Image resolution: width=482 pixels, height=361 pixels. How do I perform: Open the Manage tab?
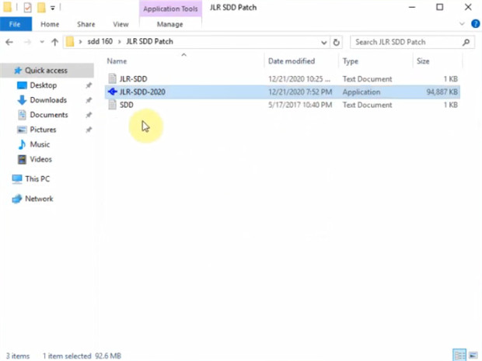tap(169, 24)
